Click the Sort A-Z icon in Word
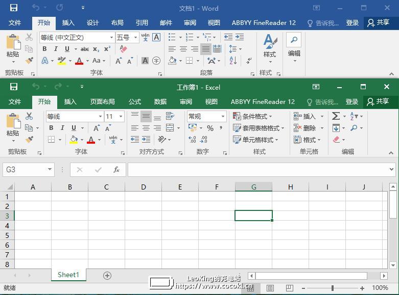Viewport: 399px width, 295px height. coord(233,61)
